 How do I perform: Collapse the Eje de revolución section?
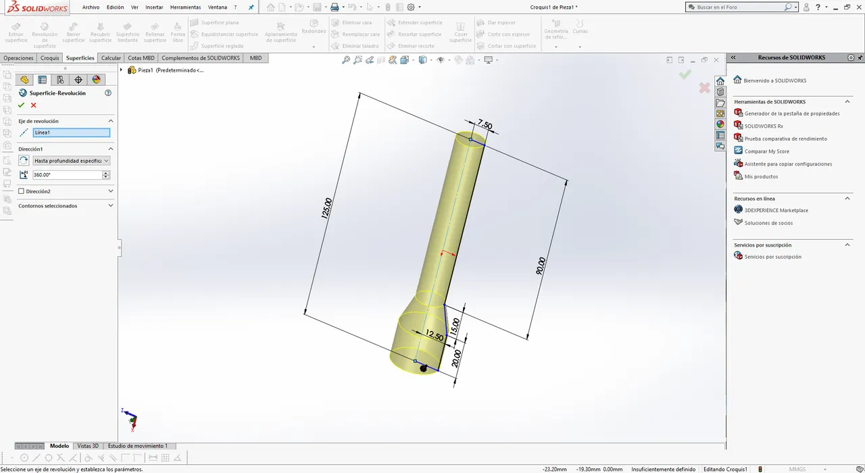[x=111, y=121]
